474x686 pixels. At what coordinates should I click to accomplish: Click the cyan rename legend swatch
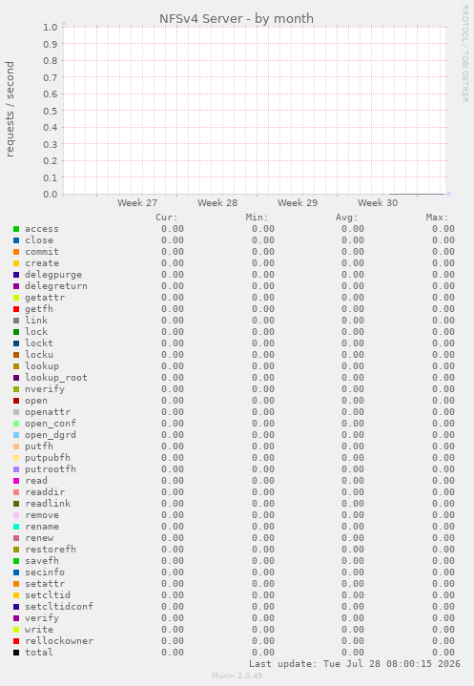16,527
